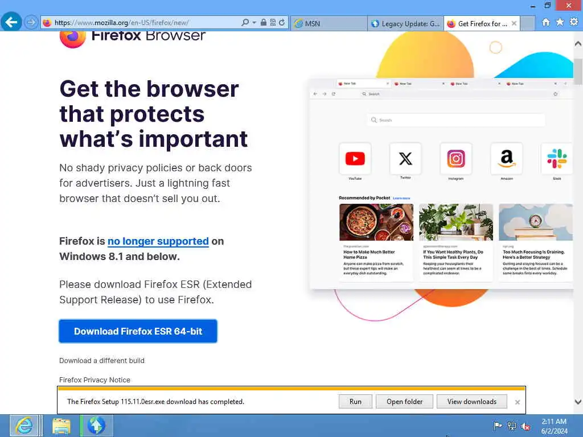Click the clock on books article thumbnail

point(536,222)
